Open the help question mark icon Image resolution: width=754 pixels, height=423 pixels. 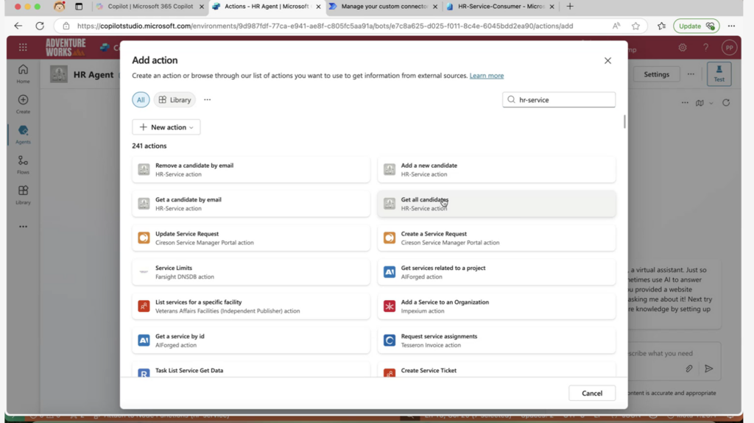[705, 47]
